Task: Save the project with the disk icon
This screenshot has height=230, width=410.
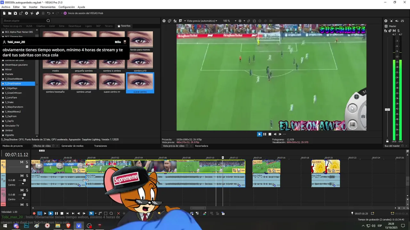Action: click(x=15, y=13)
